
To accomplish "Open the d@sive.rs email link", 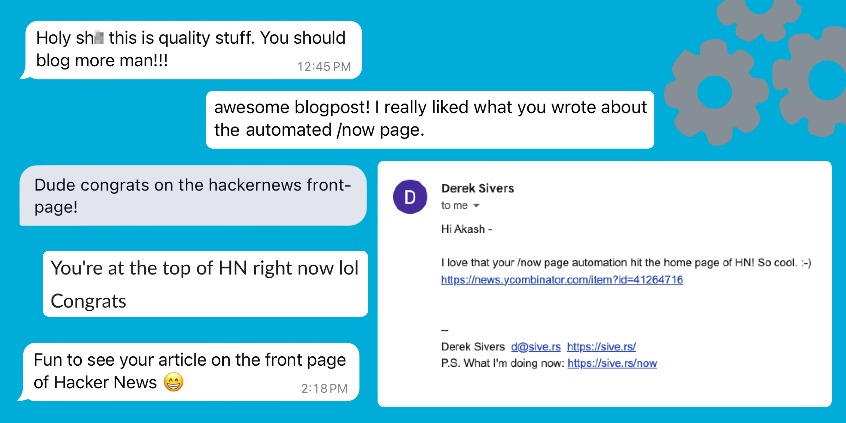I will tap(536, 347).
